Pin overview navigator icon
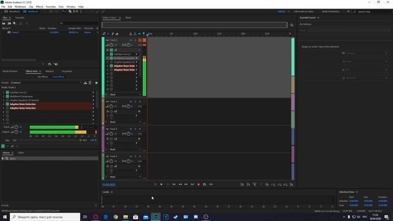393x221 pixels. click(292, 25)
